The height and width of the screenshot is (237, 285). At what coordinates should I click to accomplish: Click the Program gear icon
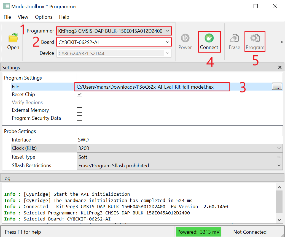pos(255,38)
